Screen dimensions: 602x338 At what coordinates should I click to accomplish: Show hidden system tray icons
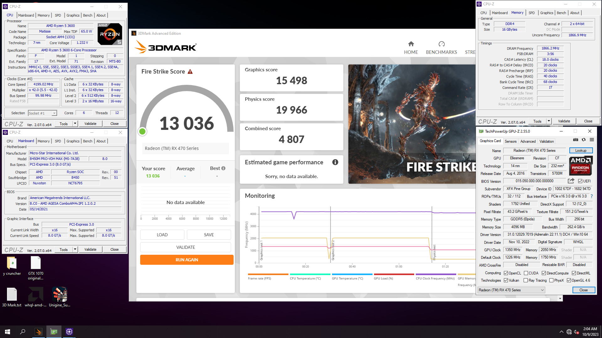click(561, 332)
